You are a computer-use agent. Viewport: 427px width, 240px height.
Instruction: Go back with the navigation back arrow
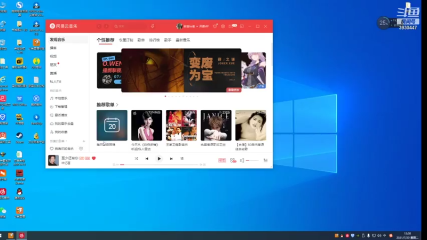pyautogui.click(x=99, y=26)
